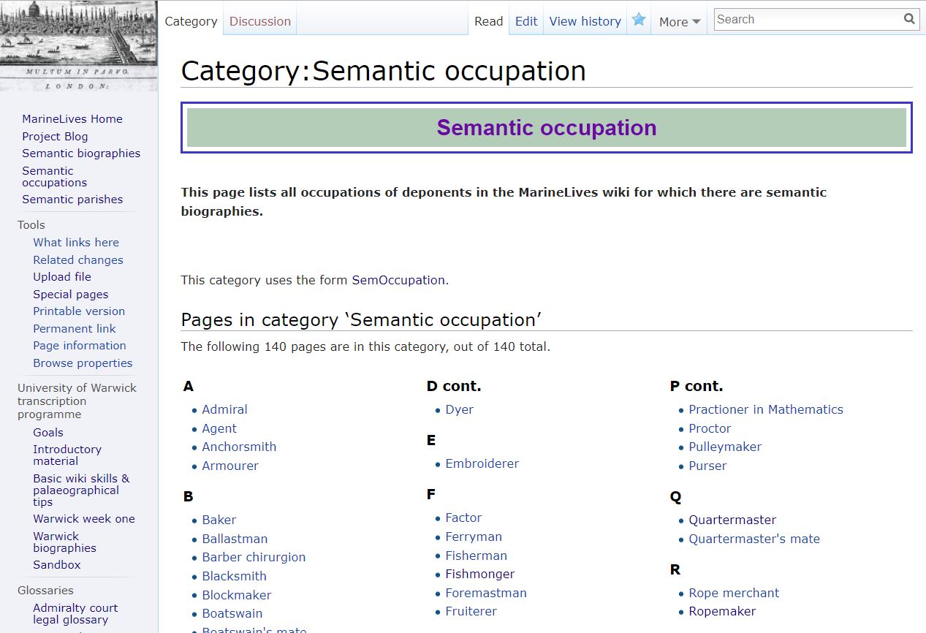This screenshot has height=633, width=926.
Task: Click the watchlist star icon
Action: pos(639,20)
